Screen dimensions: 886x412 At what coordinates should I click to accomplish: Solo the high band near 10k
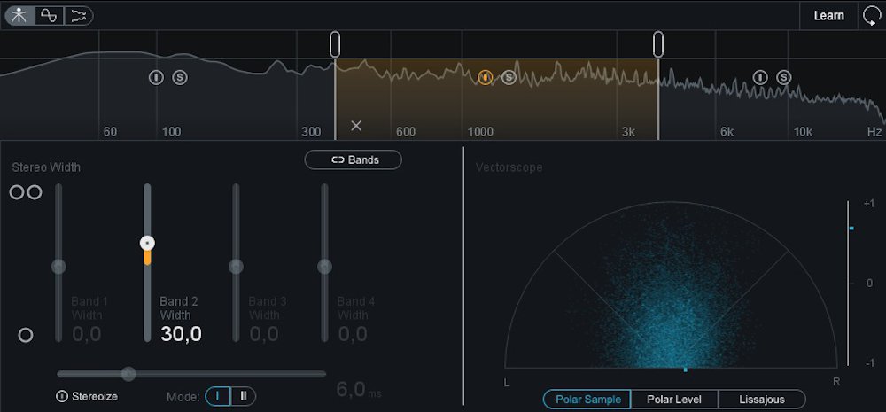(784, 77)
